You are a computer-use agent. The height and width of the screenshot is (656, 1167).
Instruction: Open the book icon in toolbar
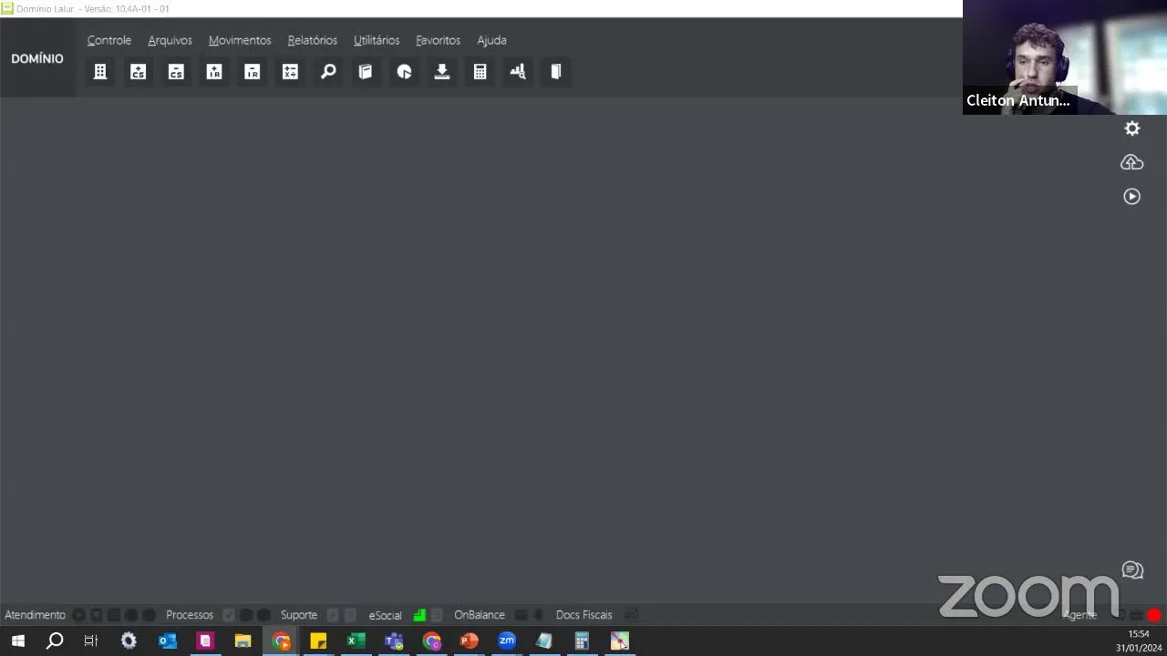[366, 72]
